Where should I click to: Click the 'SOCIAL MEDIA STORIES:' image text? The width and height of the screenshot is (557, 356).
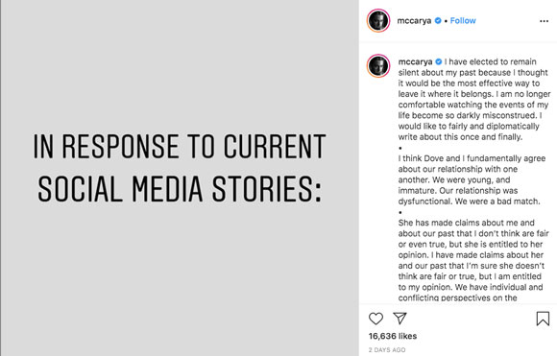click(x=180, y=189)
